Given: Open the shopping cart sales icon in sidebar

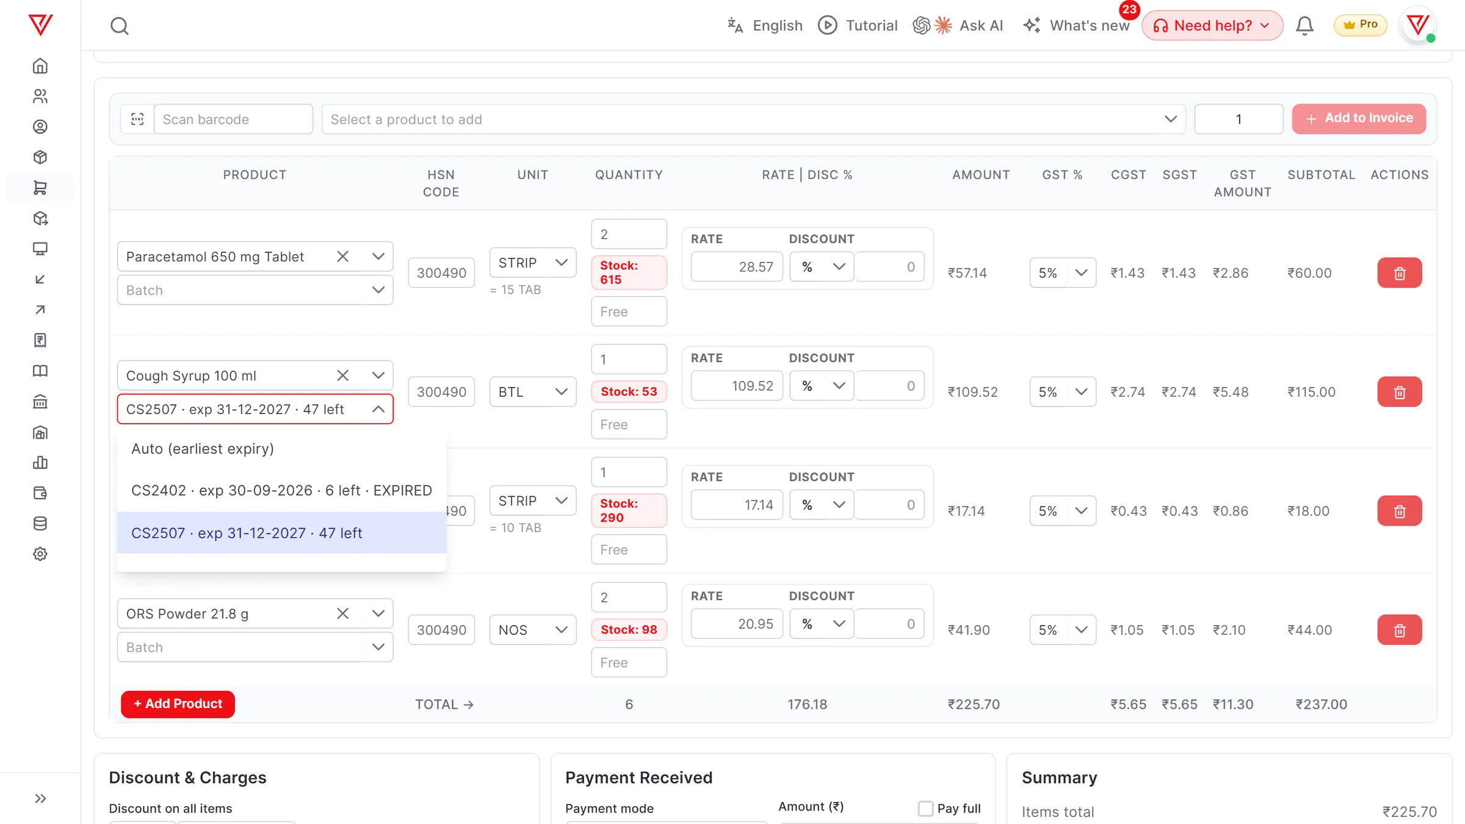Looking at the screenshot, I should coord(40,188).
